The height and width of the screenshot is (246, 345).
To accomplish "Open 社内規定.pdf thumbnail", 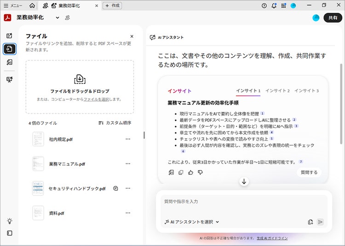I will [x=38, y=139].
